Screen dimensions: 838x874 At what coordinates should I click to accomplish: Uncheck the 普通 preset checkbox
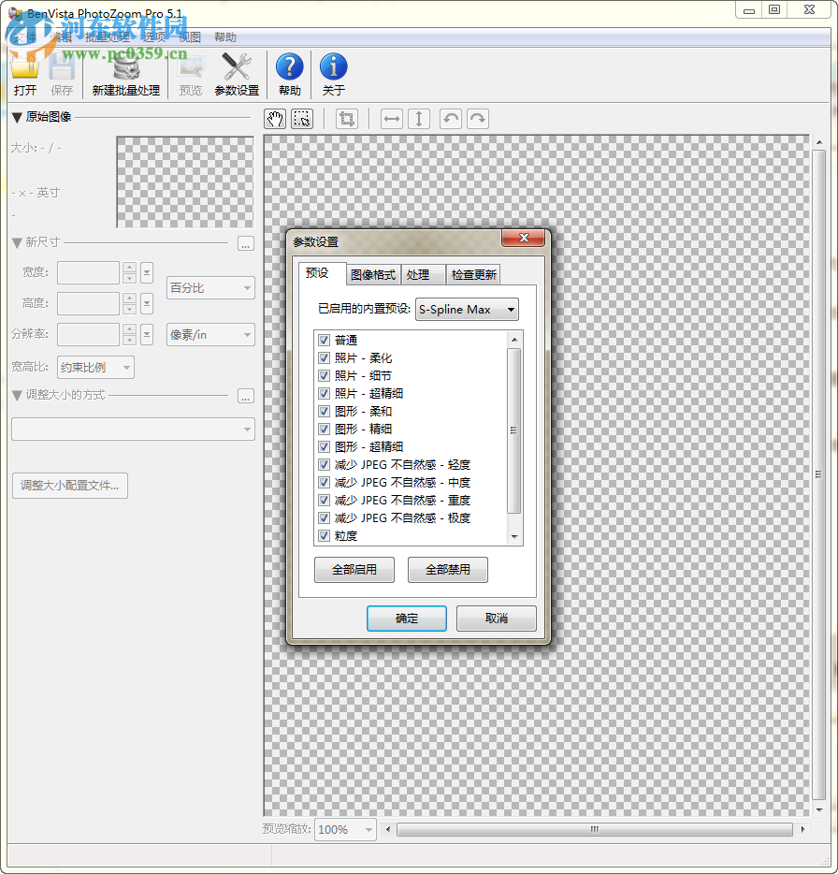[324, 340]
